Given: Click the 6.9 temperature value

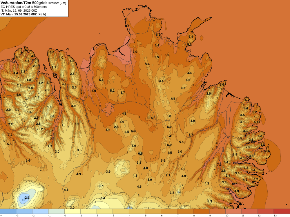Looking at the screenshot, I should (x=158, y=35).
